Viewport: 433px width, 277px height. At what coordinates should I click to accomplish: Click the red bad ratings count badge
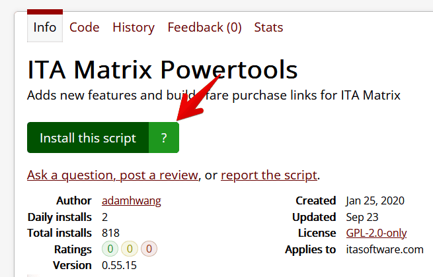tap(149, 249)
